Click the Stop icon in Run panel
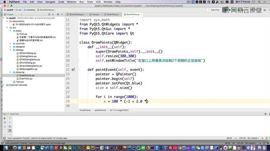This screenshot has width=270, height=151. (x=5, y=122)
